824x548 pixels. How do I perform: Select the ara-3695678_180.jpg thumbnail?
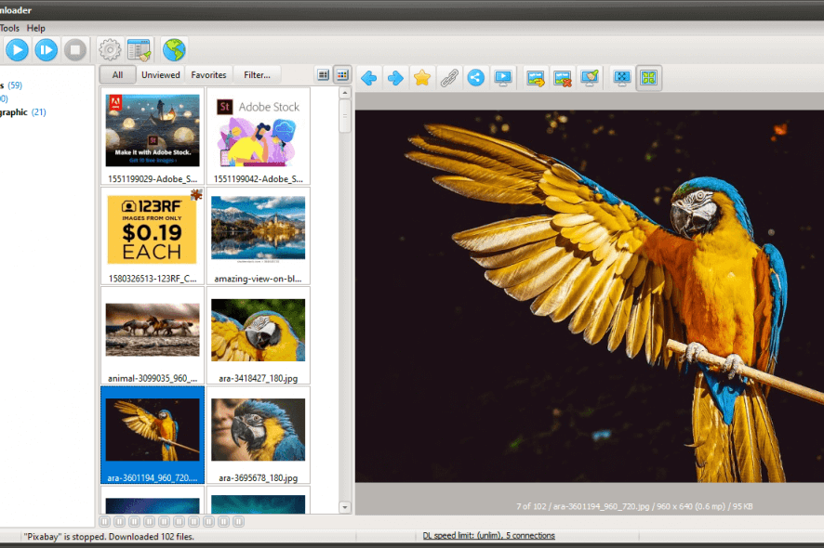click(258, 435)
